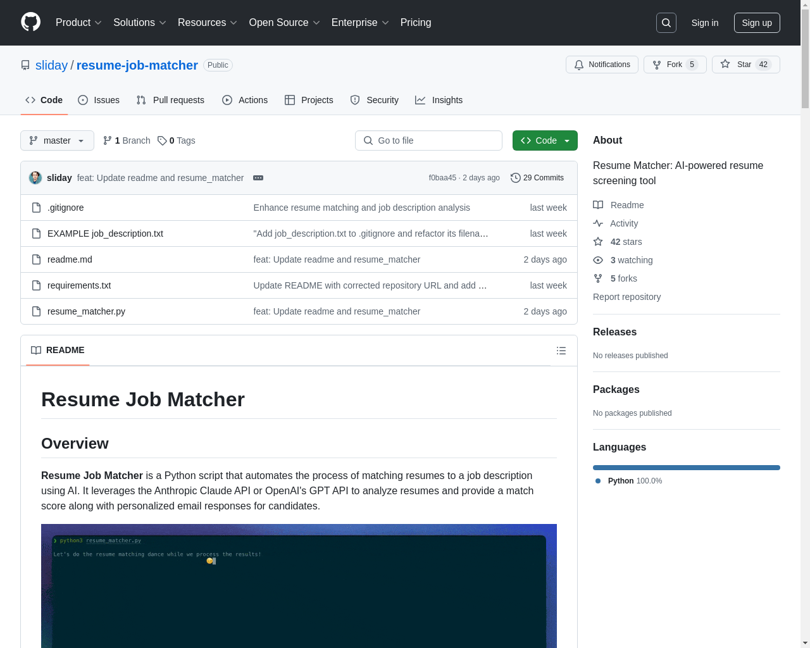Click file icon for EXAMPLE job_description.txt

(x=37, y=234)
